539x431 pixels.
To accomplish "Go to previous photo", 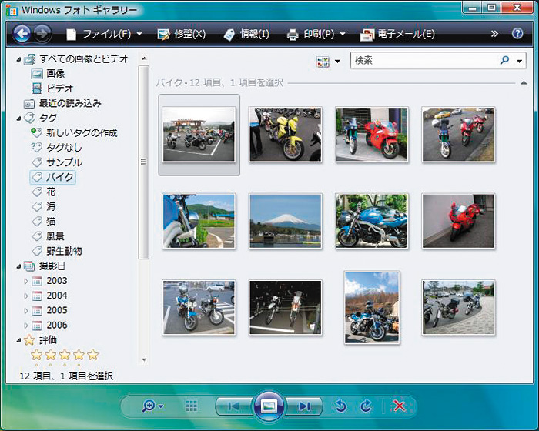I will tap(233, 406).
